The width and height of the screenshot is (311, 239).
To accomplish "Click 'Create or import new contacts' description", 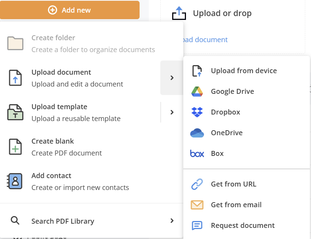I will (x=80, y=187).
